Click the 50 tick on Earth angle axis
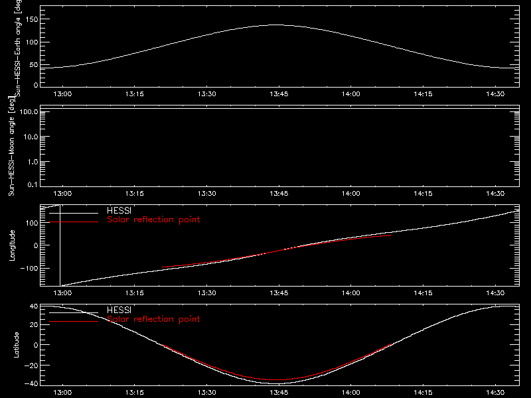This screenshot has height=398, width=531. pyautogui.click(x=34, y=65)
